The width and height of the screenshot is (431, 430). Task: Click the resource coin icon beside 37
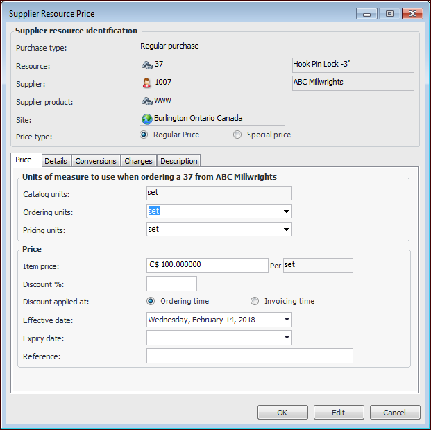[x=146, y=64]
